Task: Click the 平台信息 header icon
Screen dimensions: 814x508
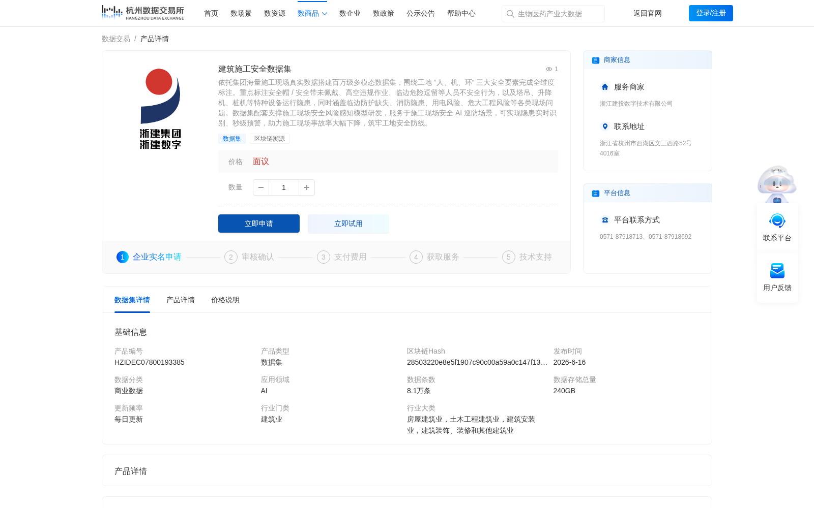Action: click(596, 194)
